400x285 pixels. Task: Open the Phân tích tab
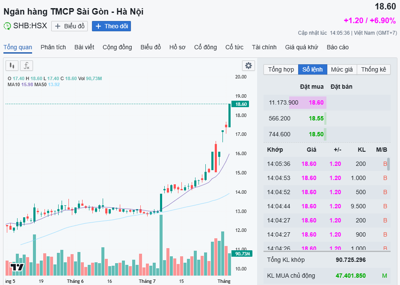tap(53, 47)
